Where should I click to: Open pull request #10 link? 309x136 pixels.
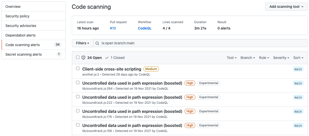(x=113, y=28)
